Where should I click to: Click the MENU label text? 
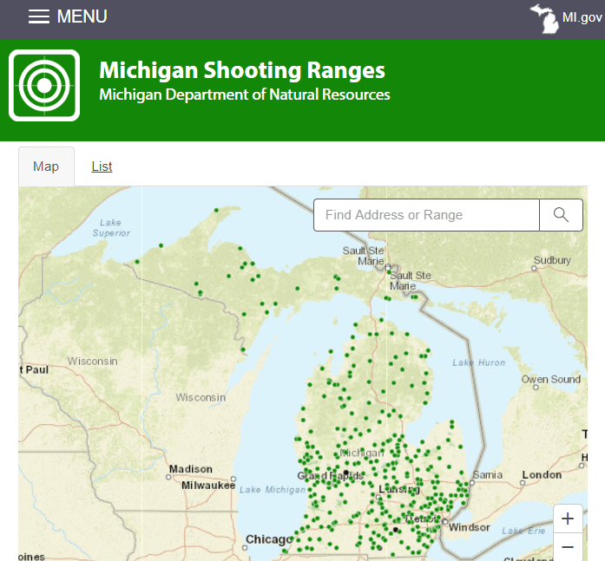click(82, 16)
